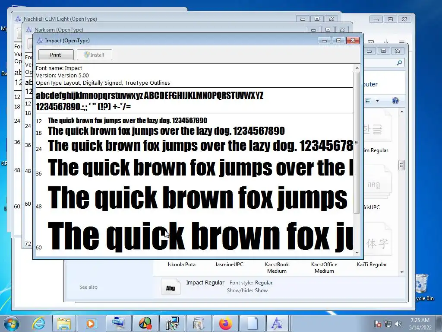Click the Regular font style value
This screenshot has height=332, width=442.
pyautogui.click(x=264, y=283)
